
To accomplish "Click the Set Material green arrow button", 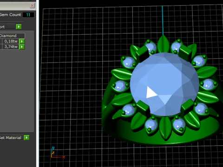I will pyautogui.click(x=26, y=137).
